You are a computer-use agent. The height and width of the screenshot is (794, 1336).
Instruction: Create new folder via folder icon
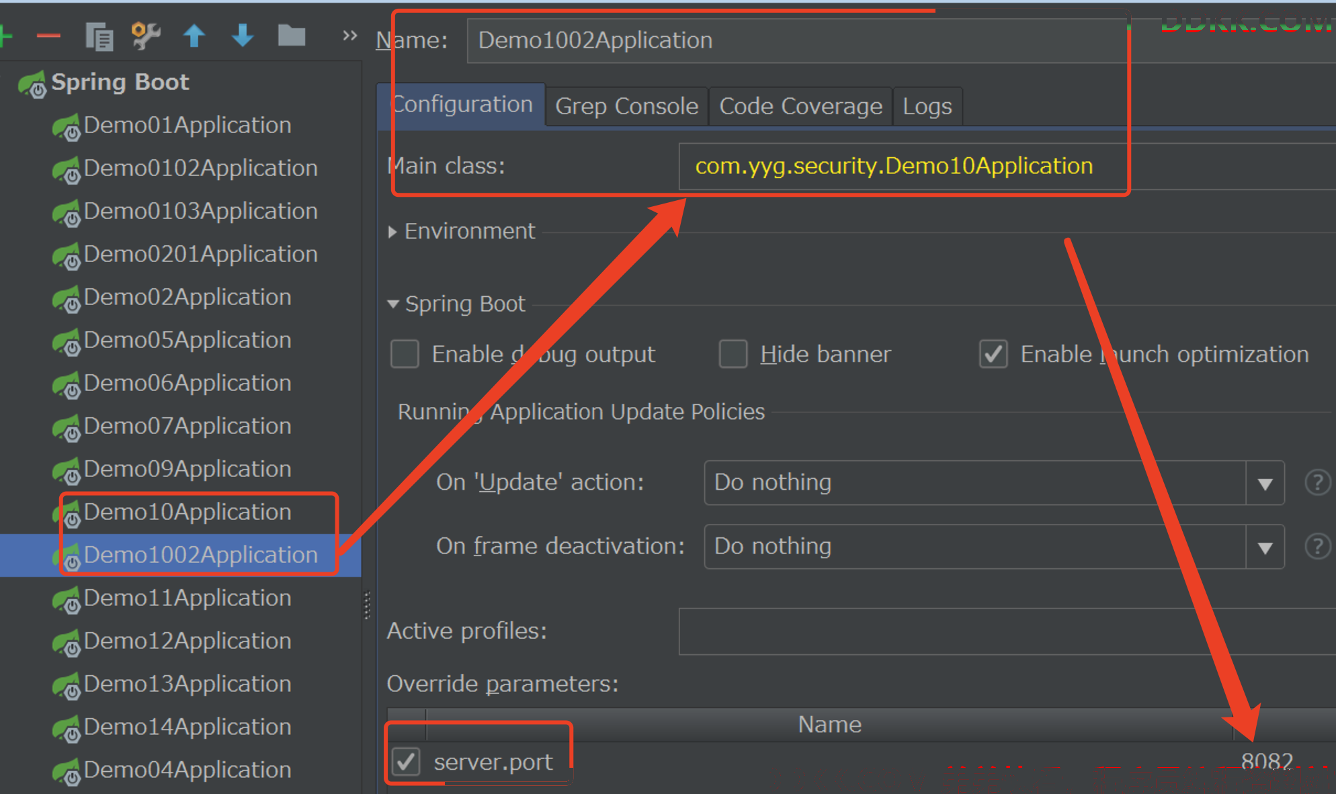[292, 35]
